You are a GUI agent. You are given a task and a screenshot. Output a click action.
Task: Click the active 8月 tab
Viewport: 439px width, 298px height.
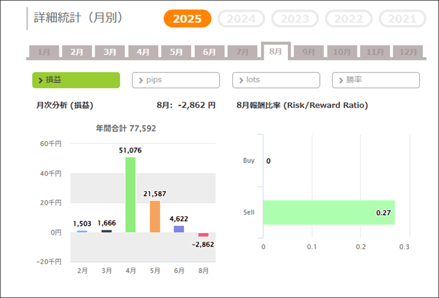click(x=276, y=51)
